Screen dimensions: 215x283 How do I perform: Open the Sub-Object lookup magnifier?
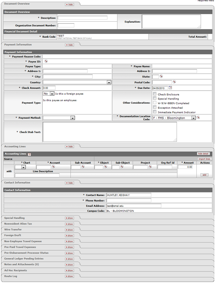pos(122,167)
